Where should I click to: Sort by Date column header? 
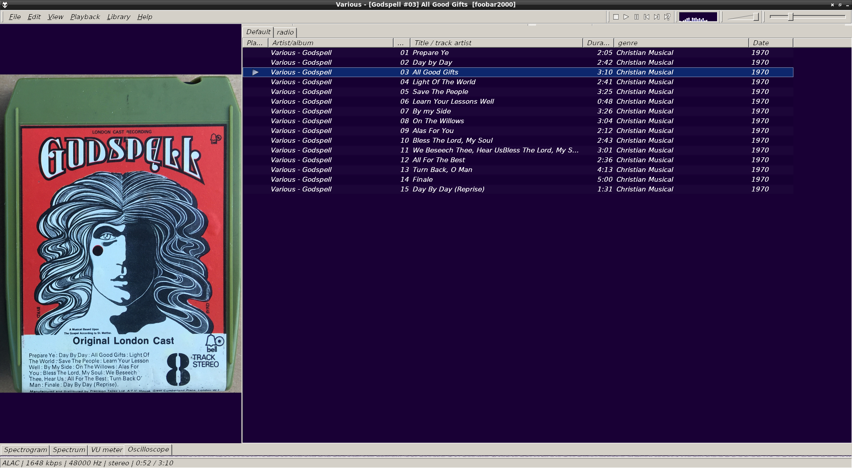(x=771, y=43)
